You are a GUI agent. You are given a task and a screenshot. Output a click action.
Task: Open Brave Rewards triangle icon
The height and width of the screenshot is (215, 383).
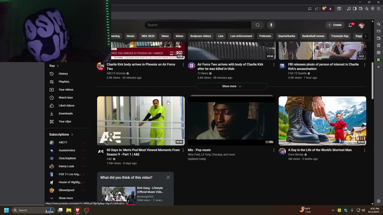(330, 9)
